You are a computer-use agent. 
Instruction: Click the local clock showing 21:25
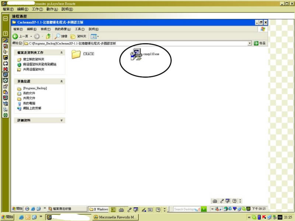coord(288,217)
